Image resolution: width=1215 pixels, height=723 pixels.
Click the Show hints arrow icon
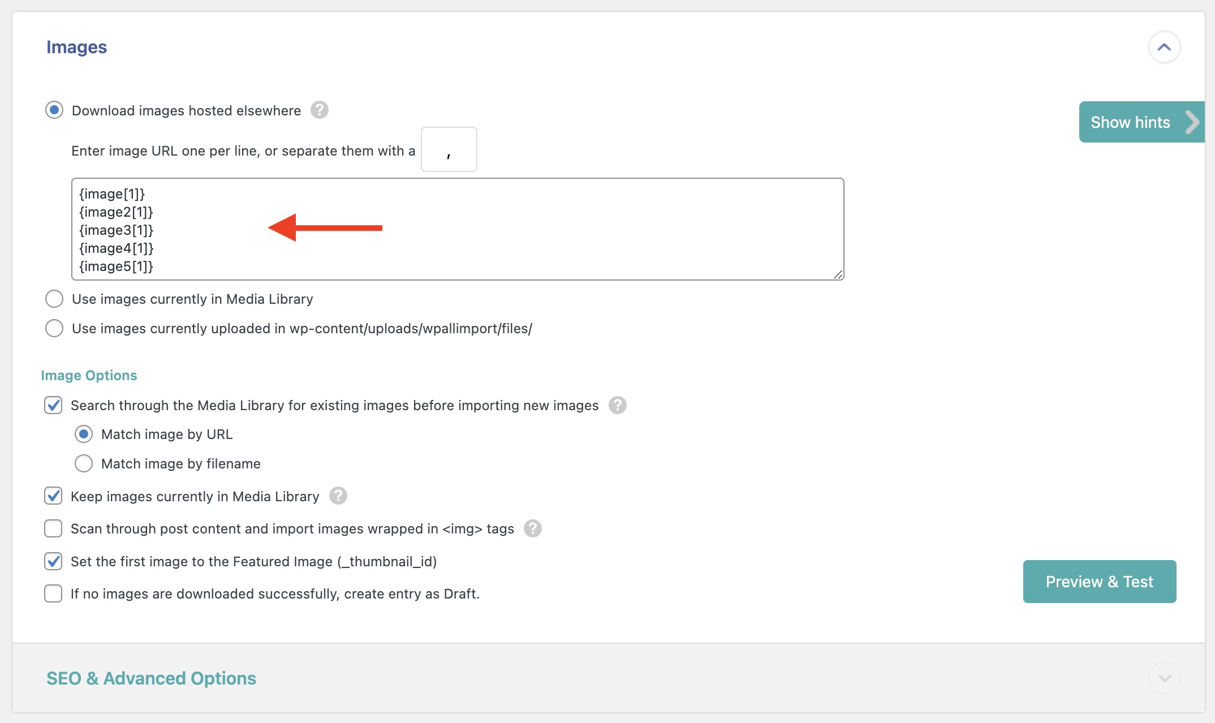pyautogui.click(x=1192, y=122)
